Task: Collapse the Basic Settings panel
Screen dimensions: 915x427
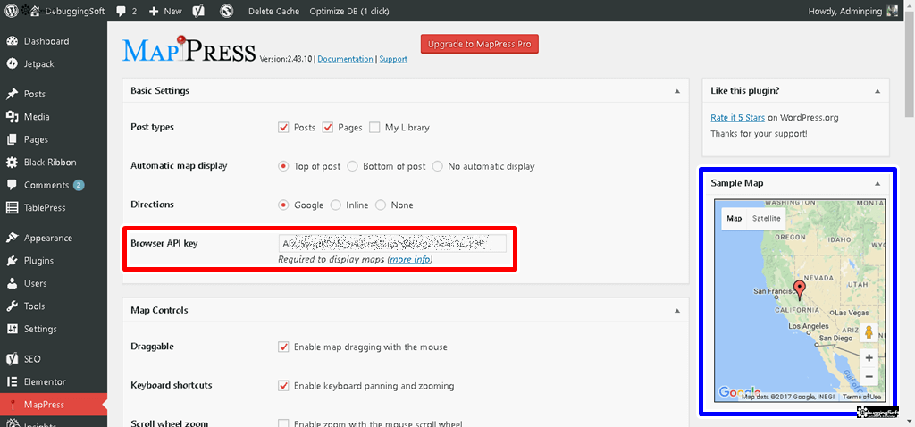Action: 677,92
